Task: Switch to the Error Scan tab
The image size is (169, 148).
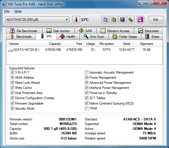Action: 94,36
